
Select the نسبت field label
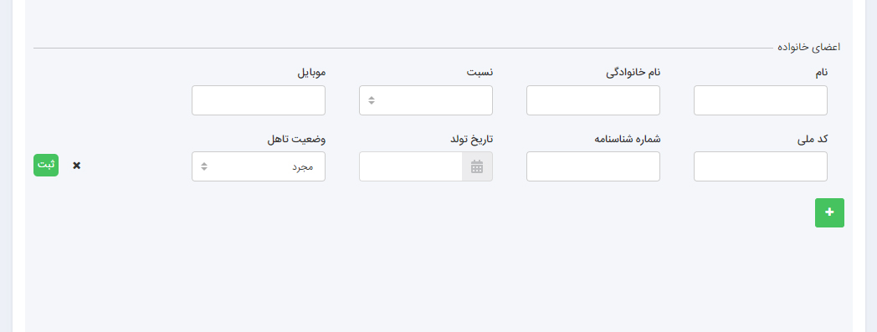point(480,73)
